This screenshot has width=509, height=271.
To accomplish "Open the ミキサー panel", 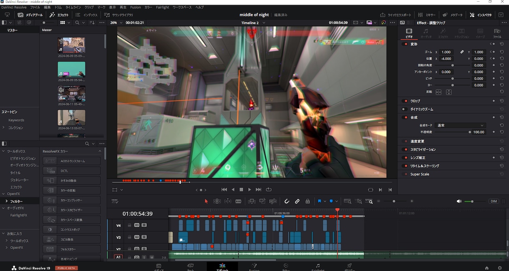I will coord(426,15).
